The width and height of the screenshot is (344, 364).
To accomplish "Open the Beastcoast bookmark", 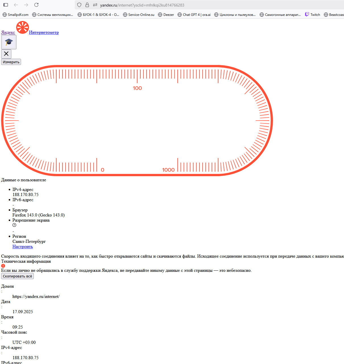I will 334,15.
